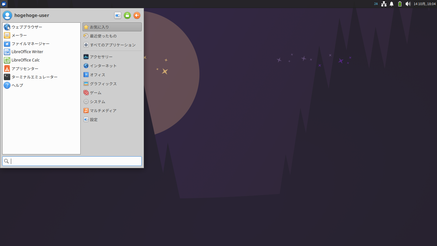Open the all-settings toggle in the menu header
This screenshot has height=246, width=437.
pyautogui.click(x=117, y=15)
